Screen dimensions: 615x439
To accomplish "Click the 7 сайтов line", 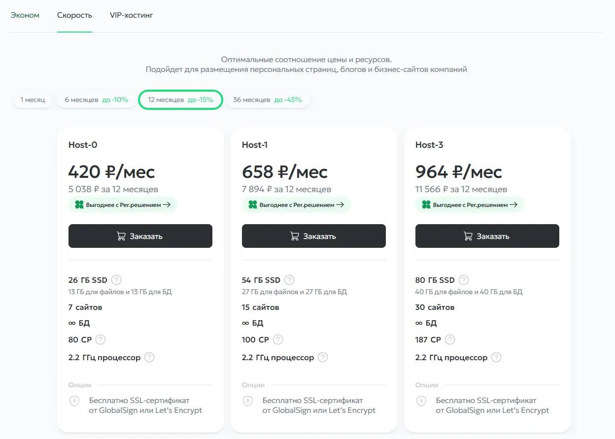I will [x=85, y=307].
